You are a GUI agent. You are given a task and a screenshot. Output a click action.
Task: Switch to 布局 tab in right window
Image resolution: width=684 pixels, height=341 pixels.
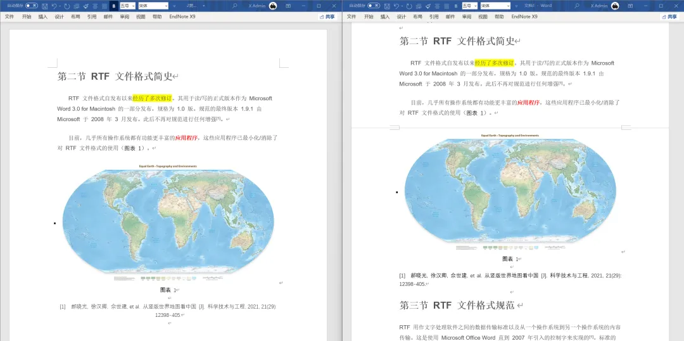[x=417, y=16]
